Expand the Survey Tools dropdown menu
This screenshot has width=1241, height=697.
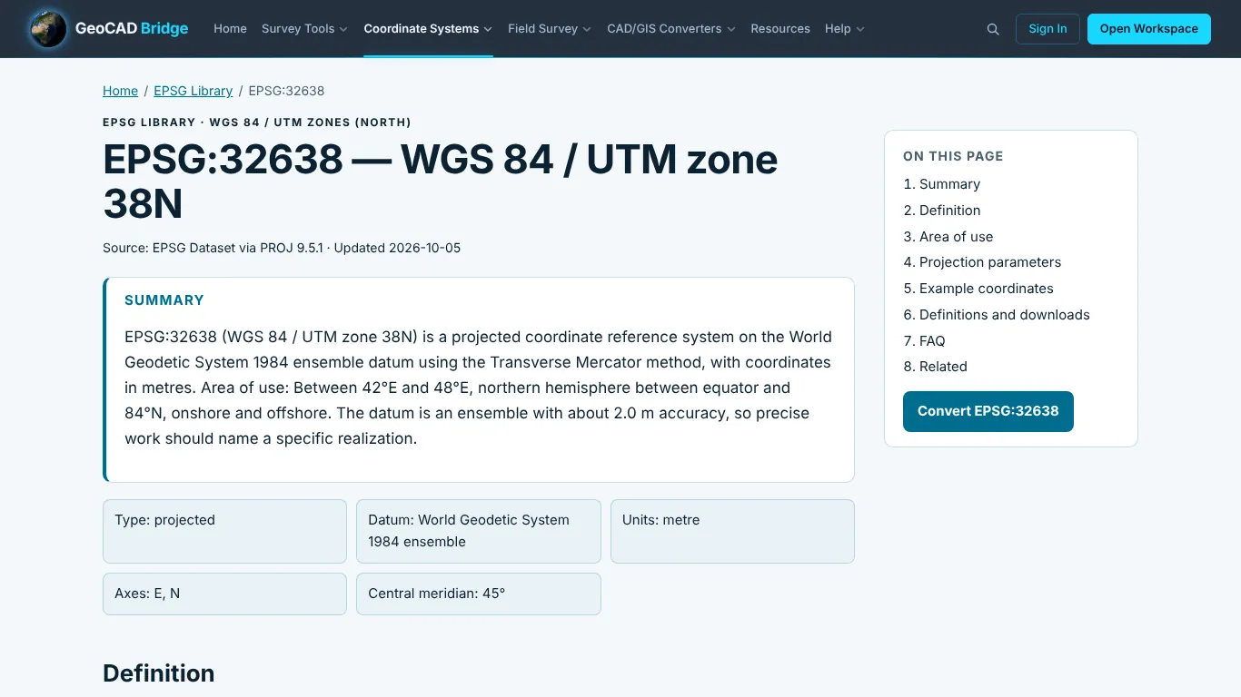(x=304, y=28)
